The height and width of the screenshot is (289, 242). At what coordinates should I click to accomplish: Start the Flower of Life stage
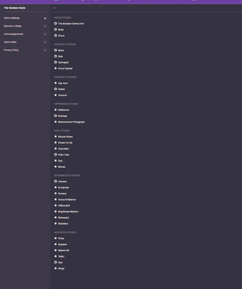point(65,143)
